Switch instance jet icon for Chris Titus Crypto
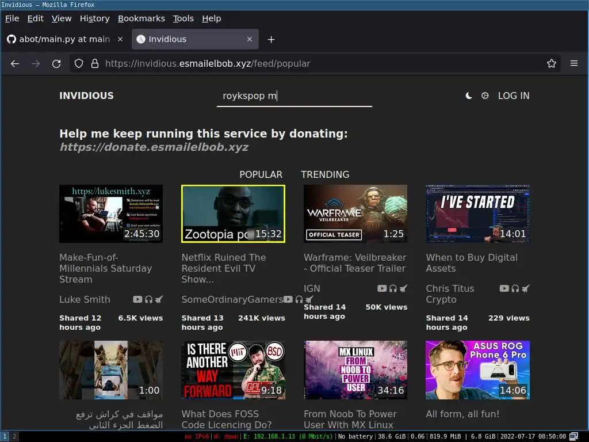 tap(526, 288)
